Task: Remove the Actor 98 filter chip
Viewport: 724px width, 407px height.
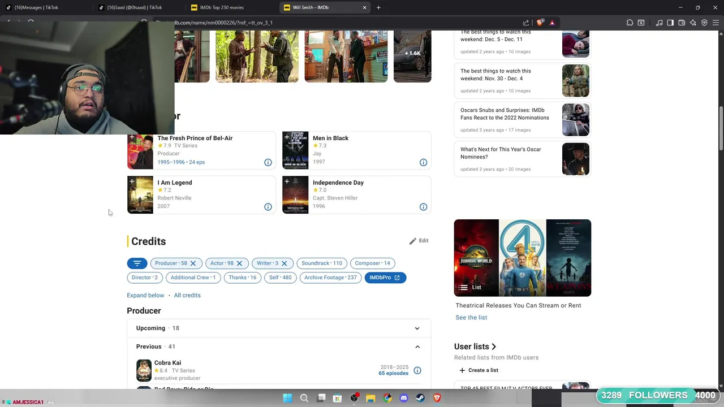Action: coord(239,263)
